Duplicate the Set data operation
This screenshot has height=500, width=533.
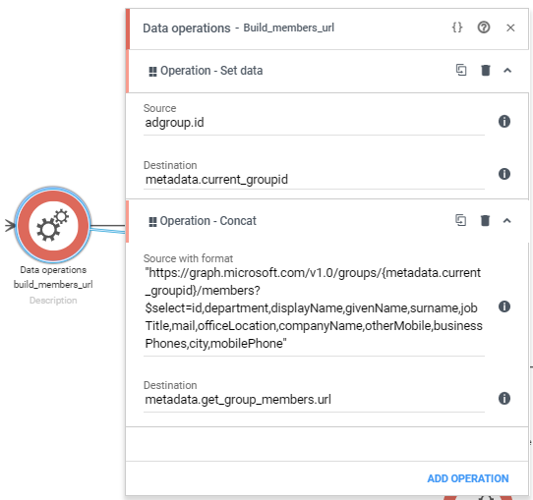coord(461,71)
